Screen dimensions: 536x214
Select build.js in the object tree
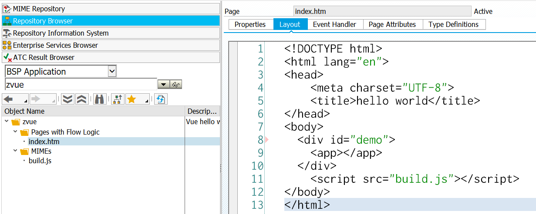coord(40,161)
